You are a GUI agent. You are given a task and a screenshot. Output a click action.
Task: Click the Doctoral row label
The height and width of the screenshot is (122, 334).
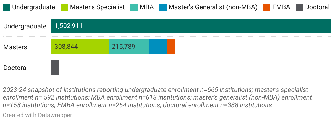16,68
